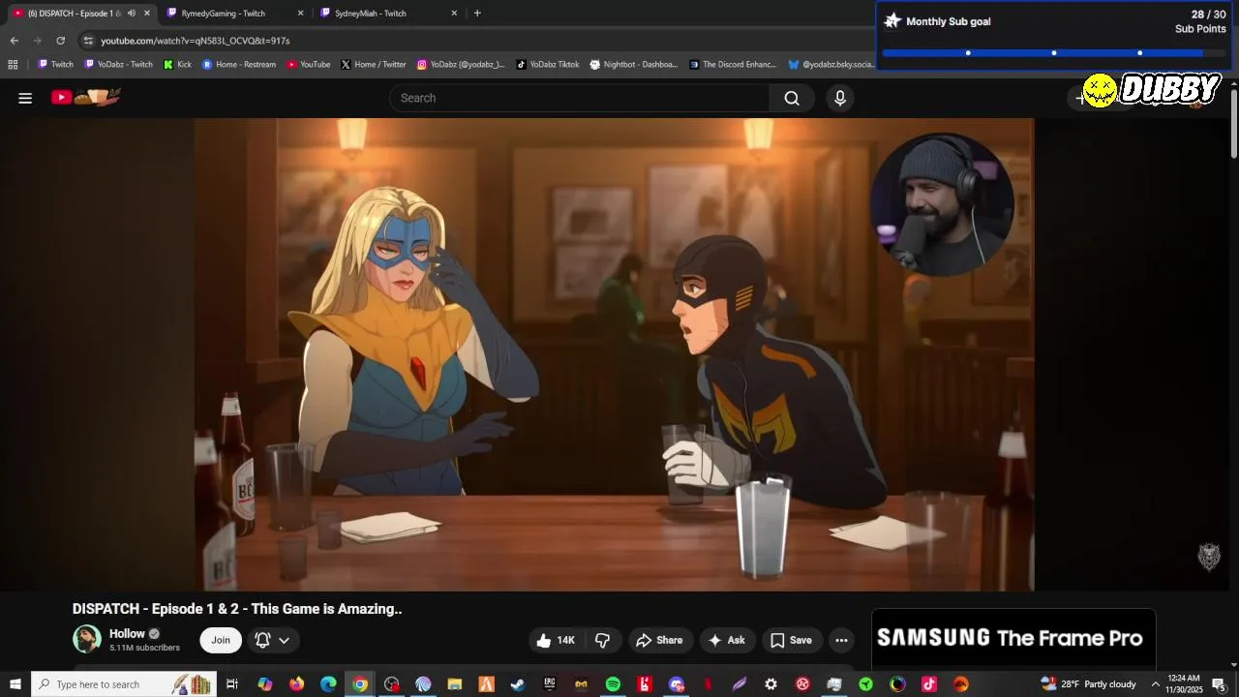The image size is (1239, 697).
Task: Like the video with thumbs up
Action: [556, 640]
